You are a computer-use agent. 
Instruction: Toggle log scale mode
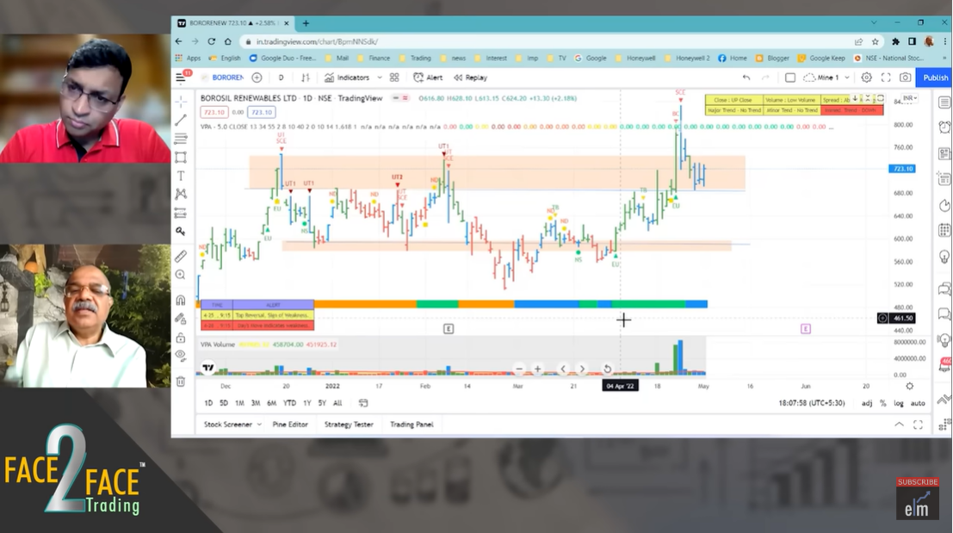tap(898, 403)
